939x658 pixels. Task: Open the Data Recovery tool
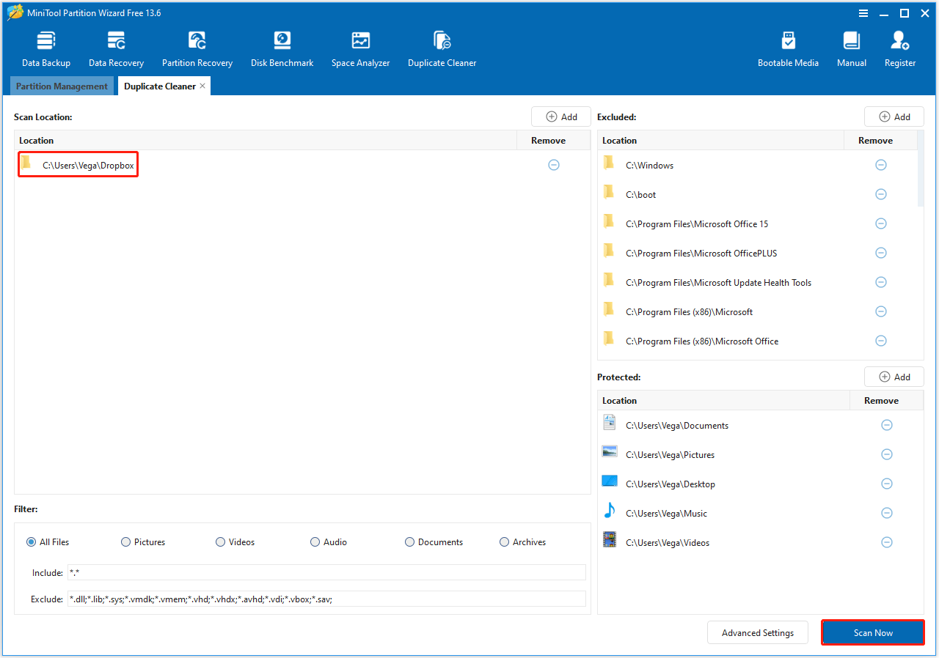click(x=116, y=50)
